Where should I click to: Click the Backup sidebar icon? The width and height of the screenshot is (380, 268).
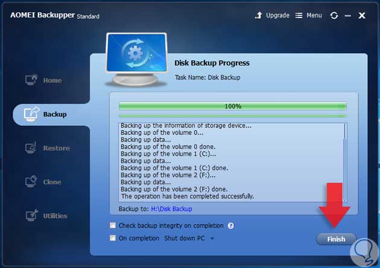click(31, 114)
